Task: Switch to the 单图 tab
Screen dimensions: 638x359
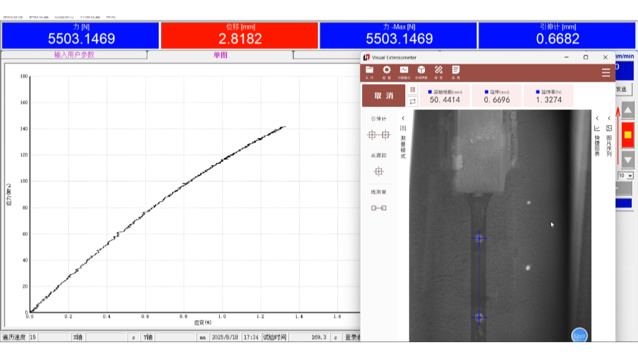Action: [x=220, y=55]
